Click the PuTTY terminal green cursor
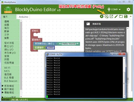 click(47, 97)
